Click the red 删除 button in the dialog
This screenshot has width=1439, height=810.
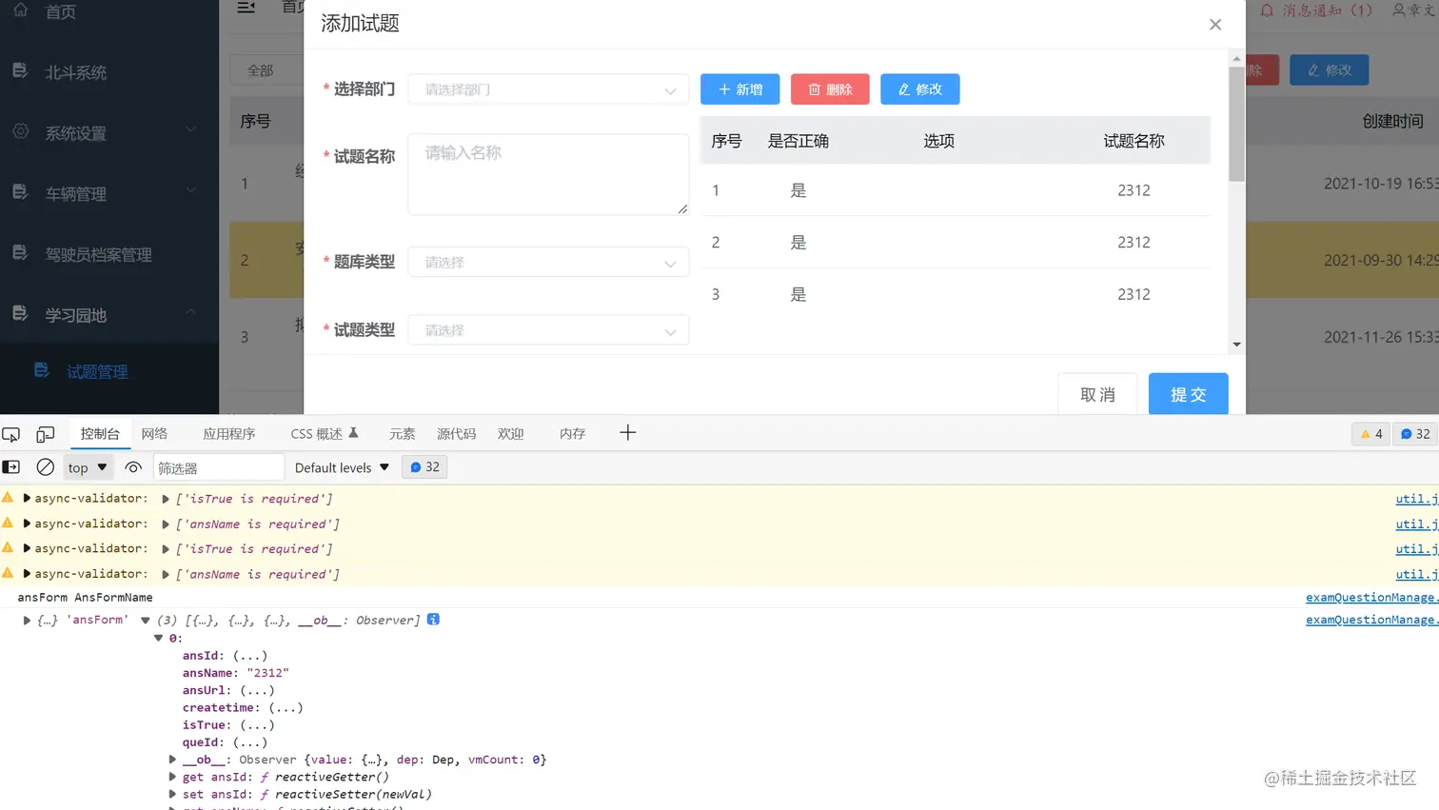coord(830,89)
